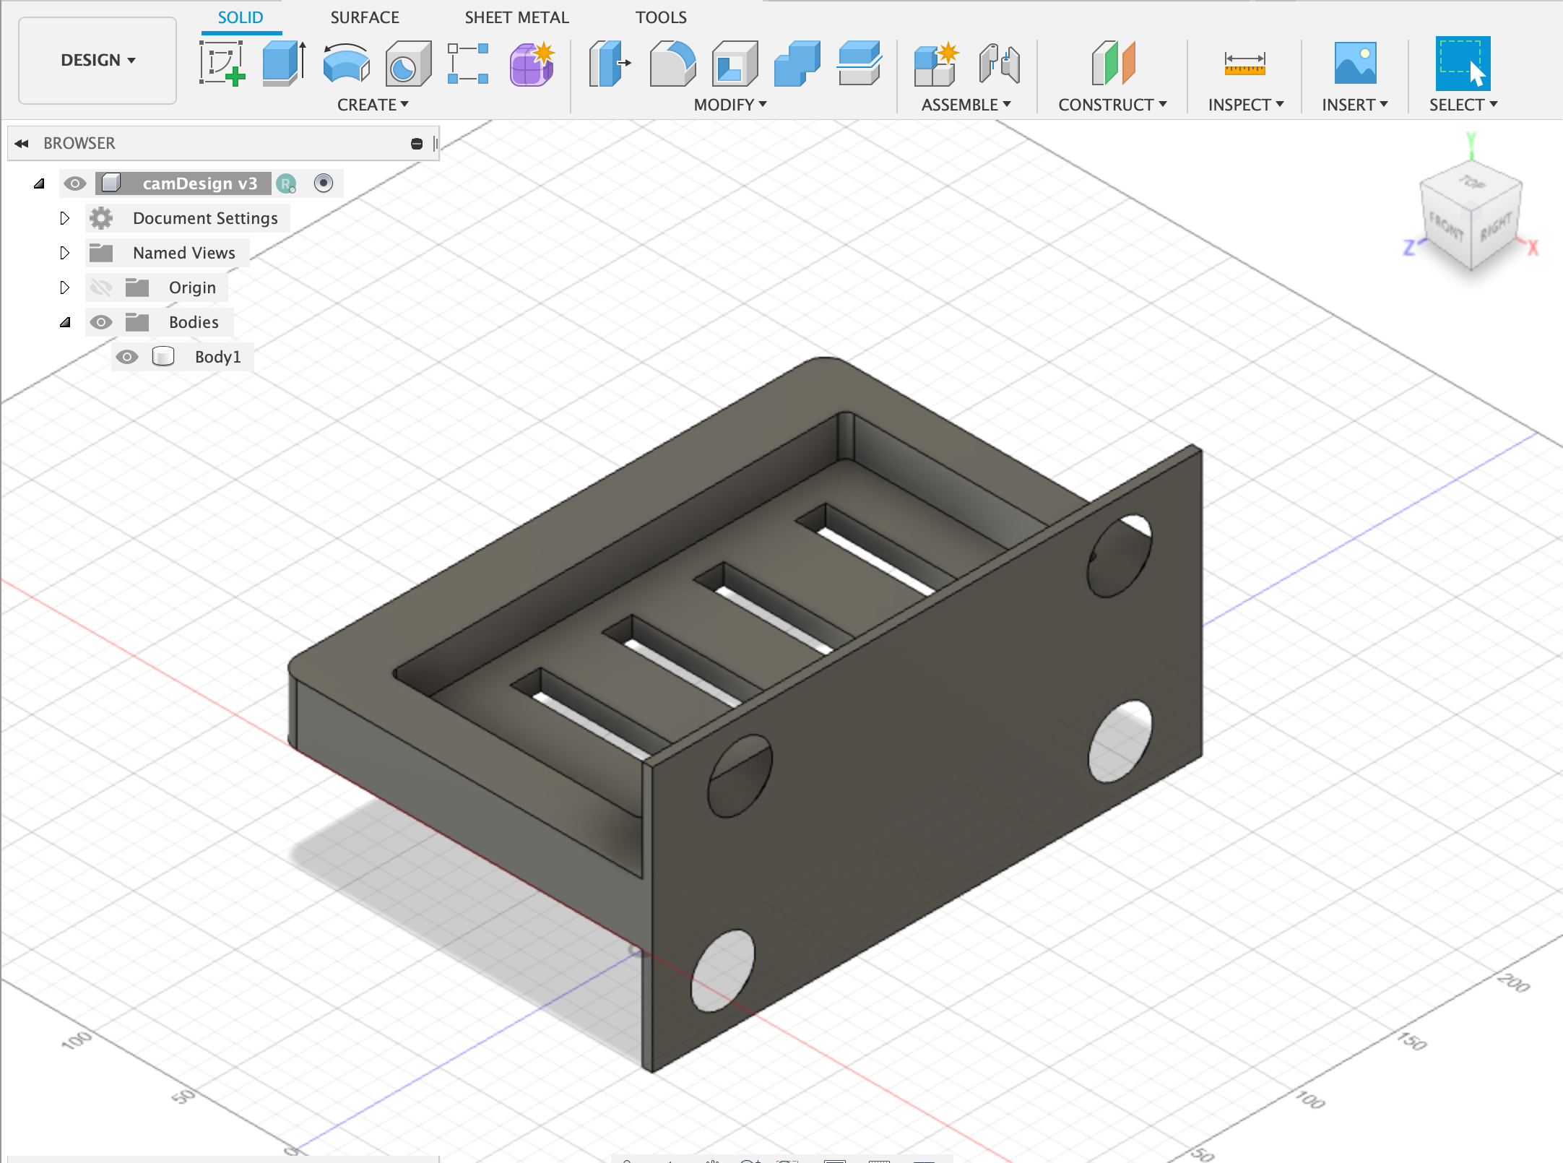Expand the Named Views folder
This screenshot has width=1563, height=1163.
pyautogui.click(x=64, y=253)
